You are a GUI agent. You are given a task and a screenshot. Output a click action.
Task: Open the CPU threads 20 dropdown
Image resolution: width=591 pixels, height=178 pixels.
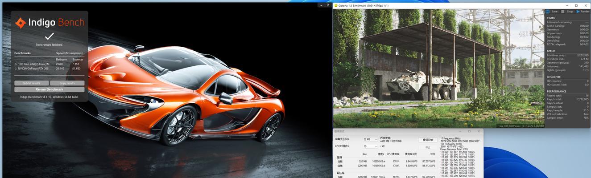370,146
